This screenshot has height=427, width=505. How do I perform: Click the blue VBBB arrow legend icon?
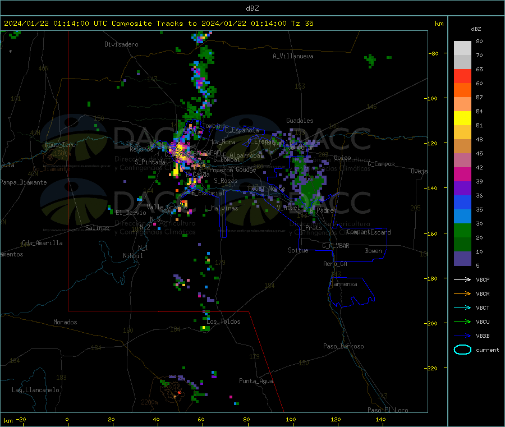point(462,336)
